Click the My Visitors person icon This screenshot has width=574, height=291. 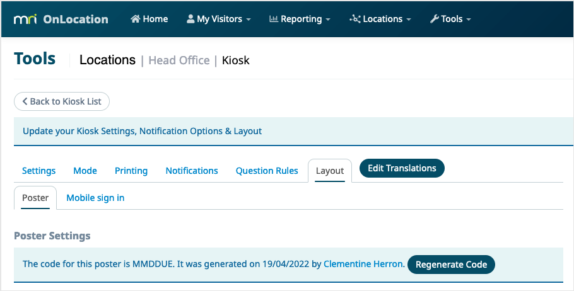tap(190, 19)
